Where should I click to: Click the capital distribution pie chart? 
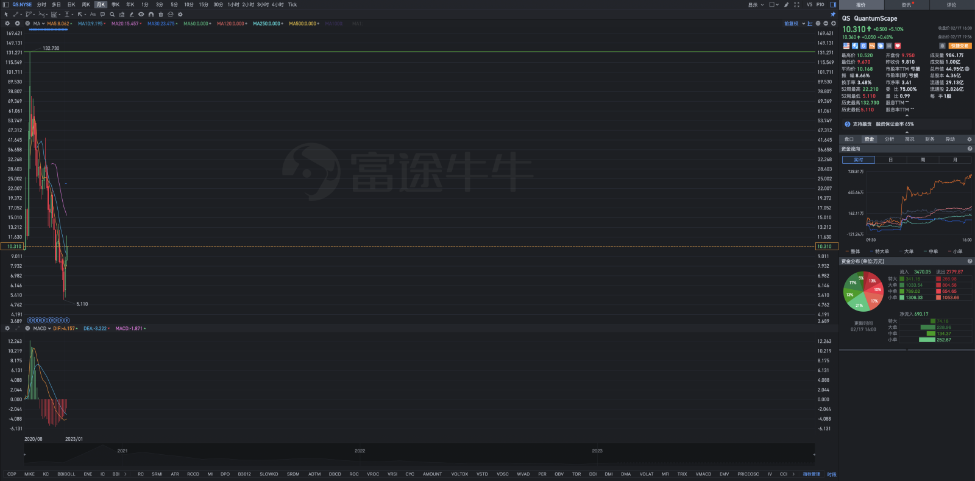(863, 291)
